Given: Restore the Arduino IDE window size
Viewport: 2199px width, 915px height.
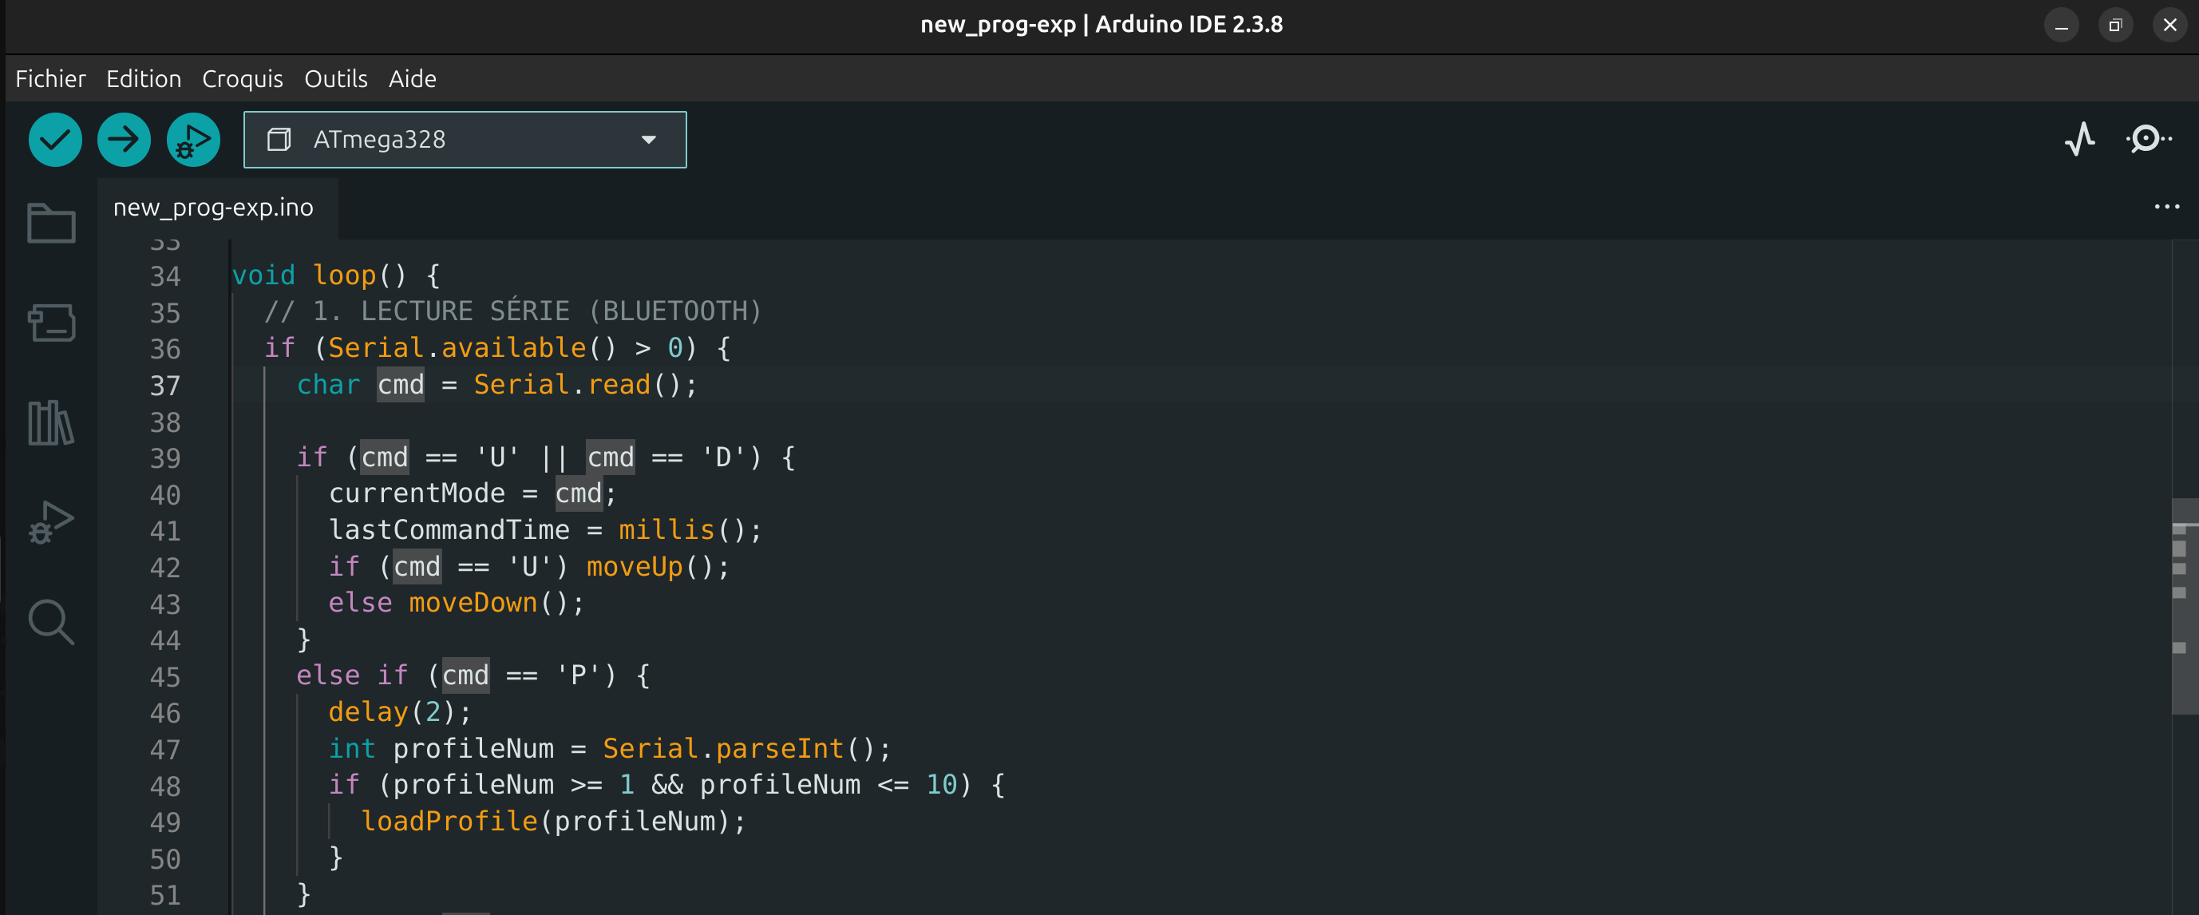Looking at the screenshot, I should [2114, 26].
